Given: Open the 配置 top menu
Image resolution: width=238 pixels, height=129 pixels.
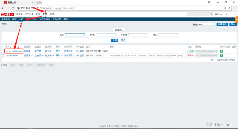Looking at the screenshot, I should click(45, 14).
